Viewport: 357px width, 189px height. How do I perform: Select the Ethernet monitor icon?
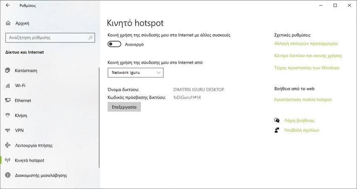coord(8,100)
